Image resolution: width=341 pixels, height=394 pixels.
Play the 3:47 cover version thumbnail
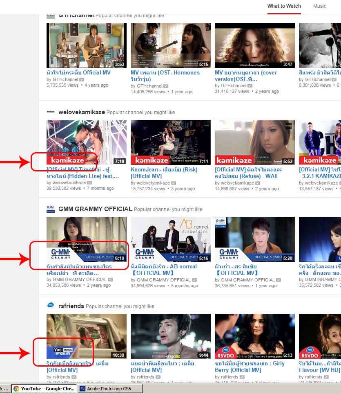[255, 45]
